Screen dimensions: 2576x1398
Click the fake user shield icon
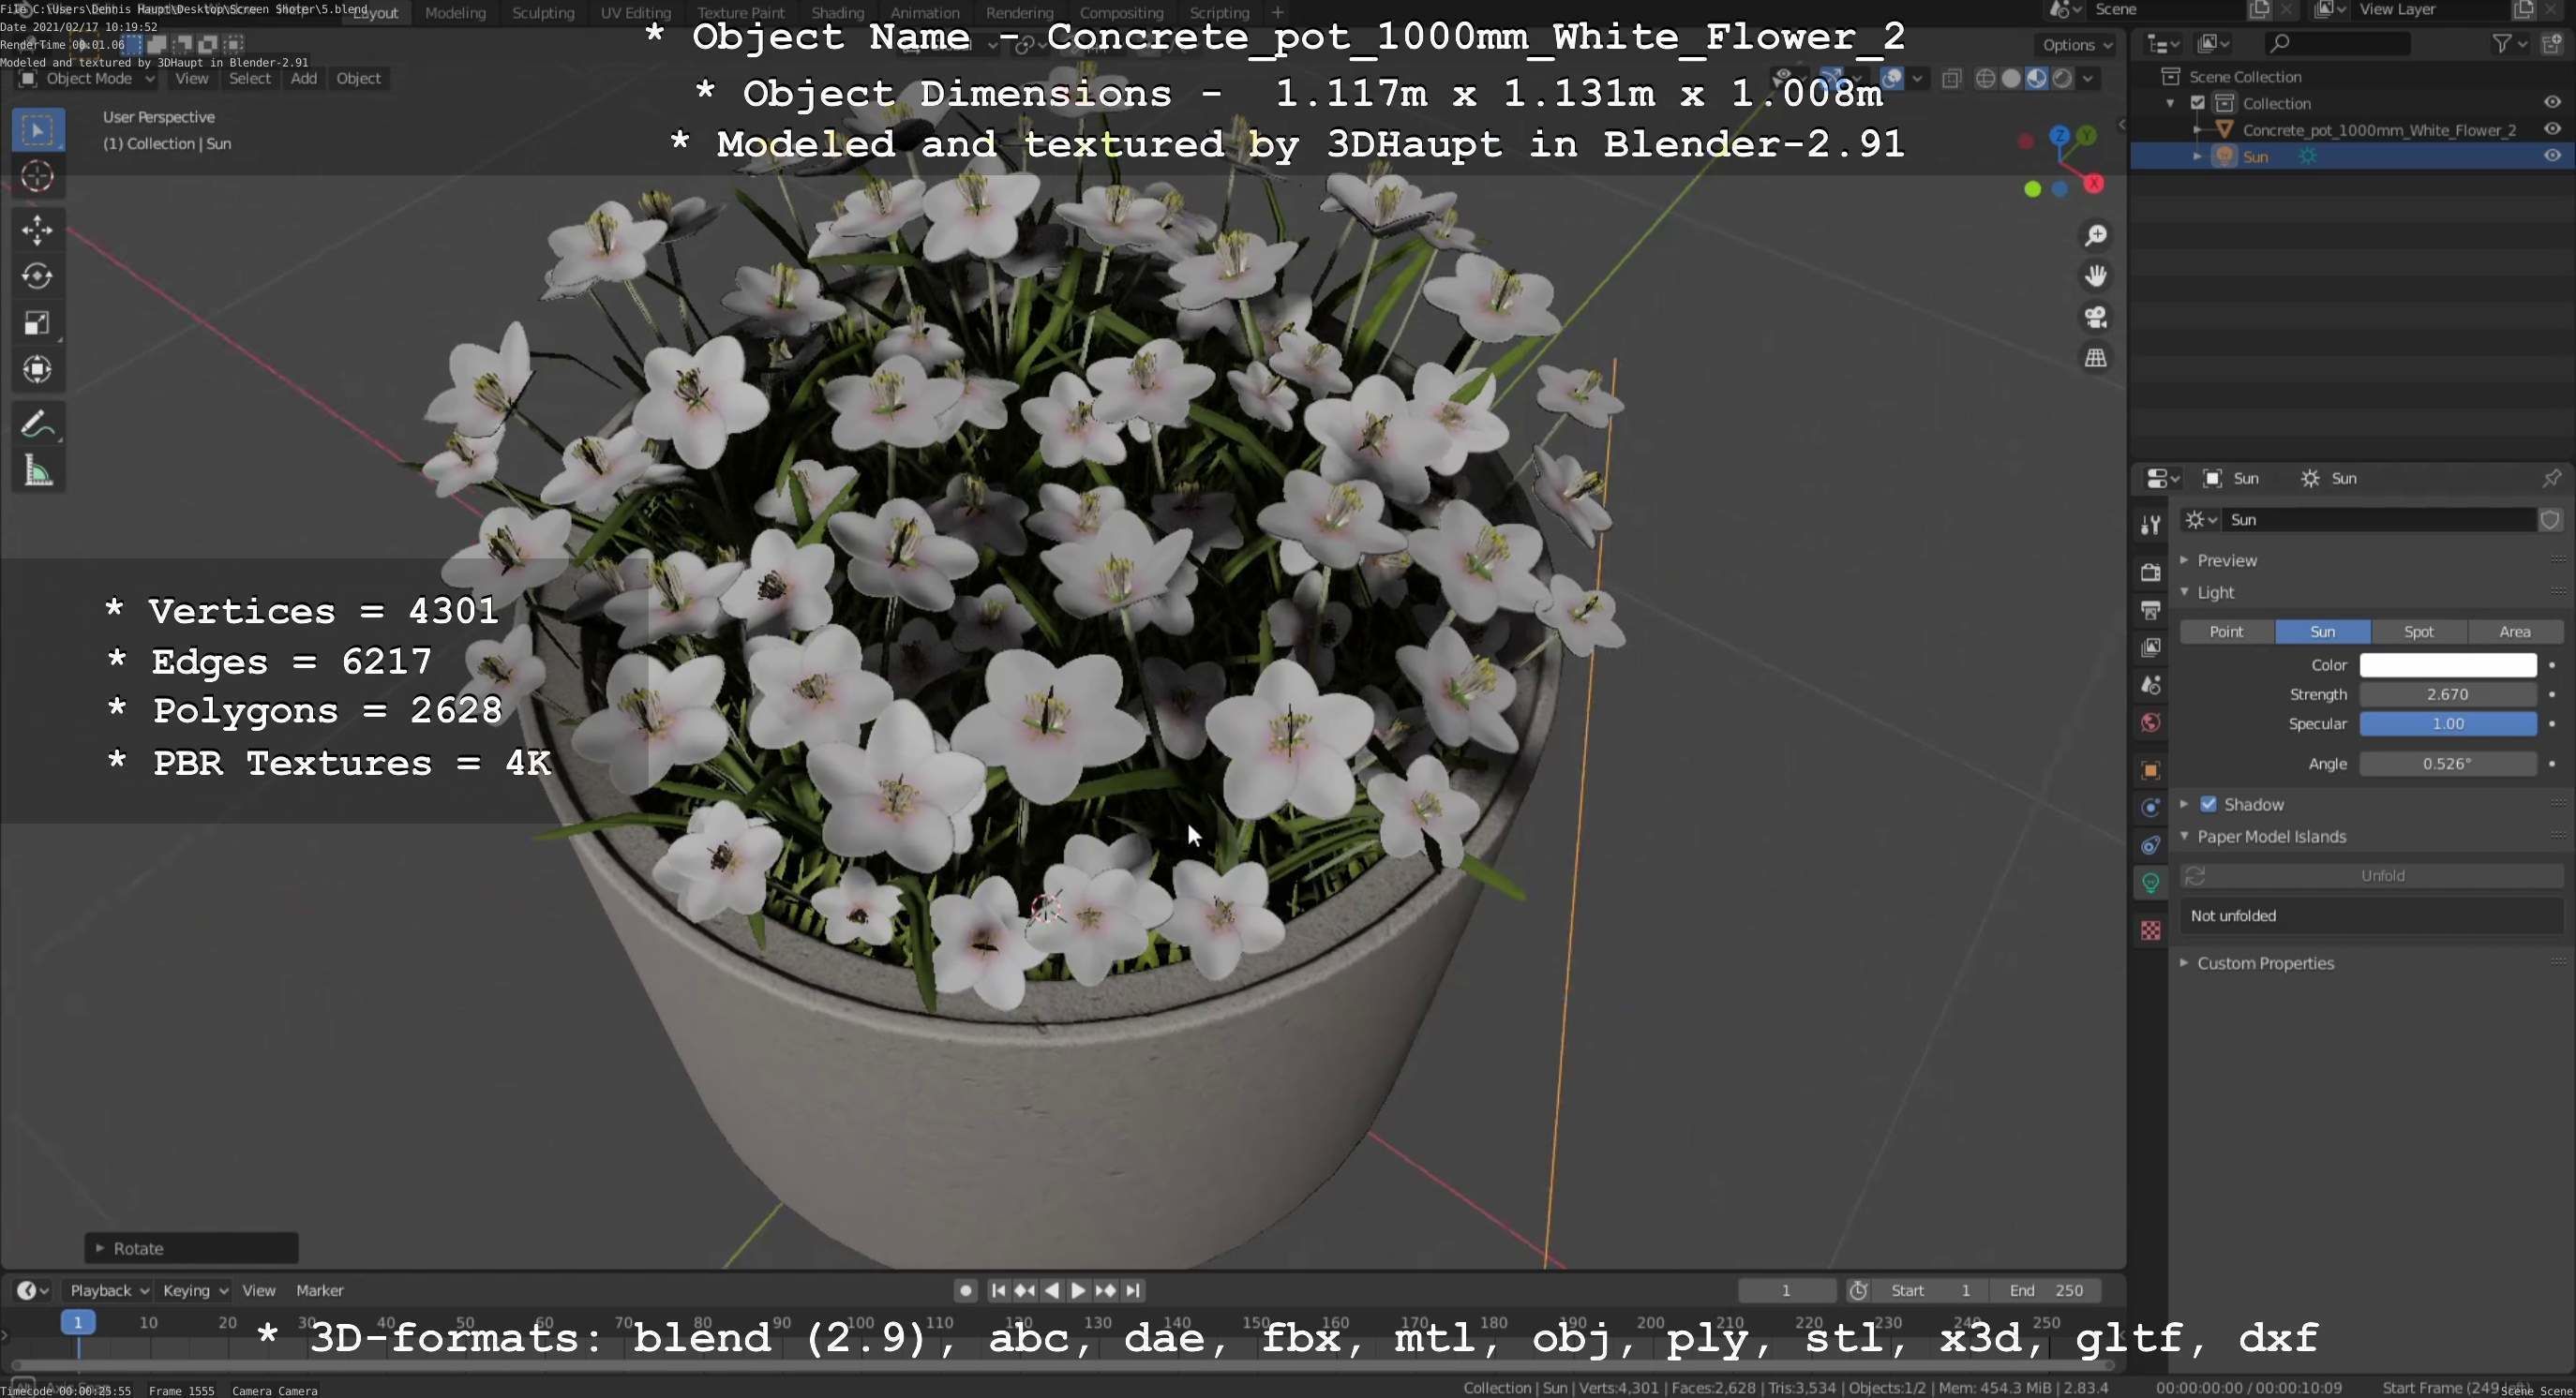pyautogui.click(x=2551, y=520)
